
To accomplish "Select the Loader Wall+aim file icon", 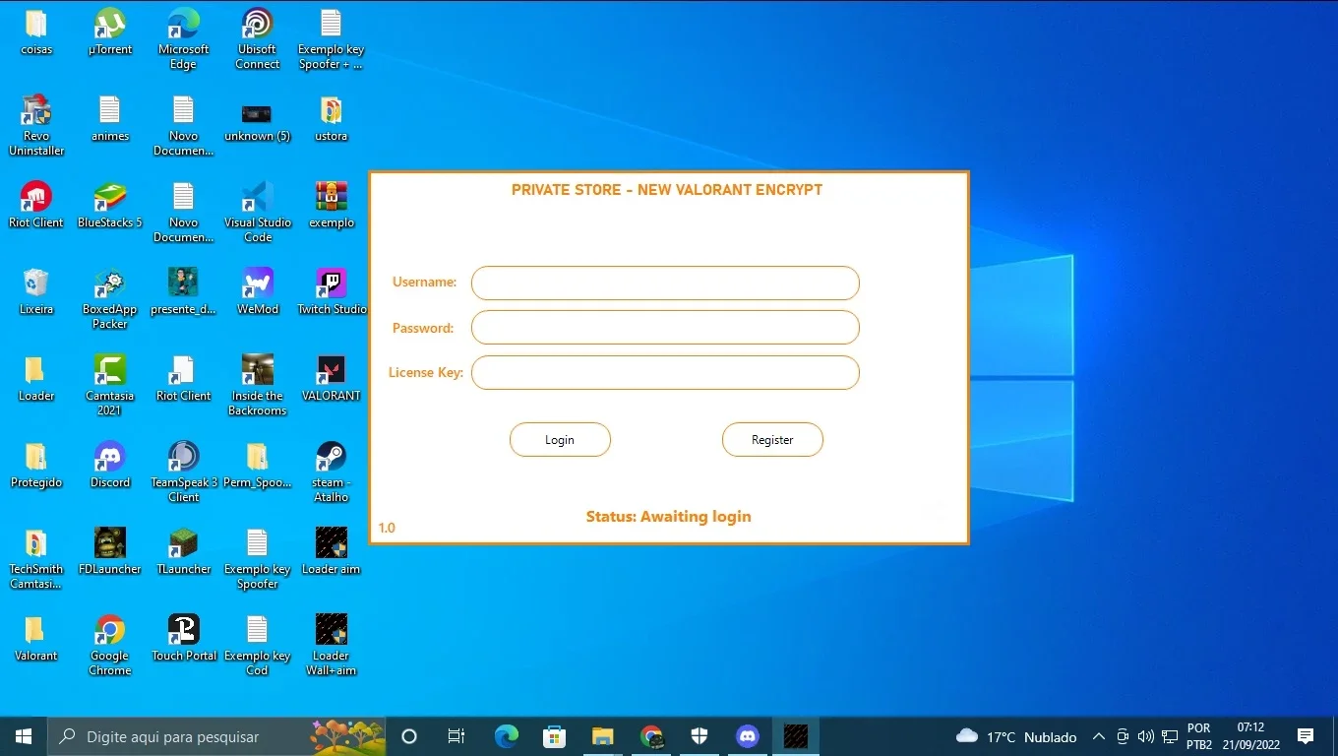I will tap(332, 645).
